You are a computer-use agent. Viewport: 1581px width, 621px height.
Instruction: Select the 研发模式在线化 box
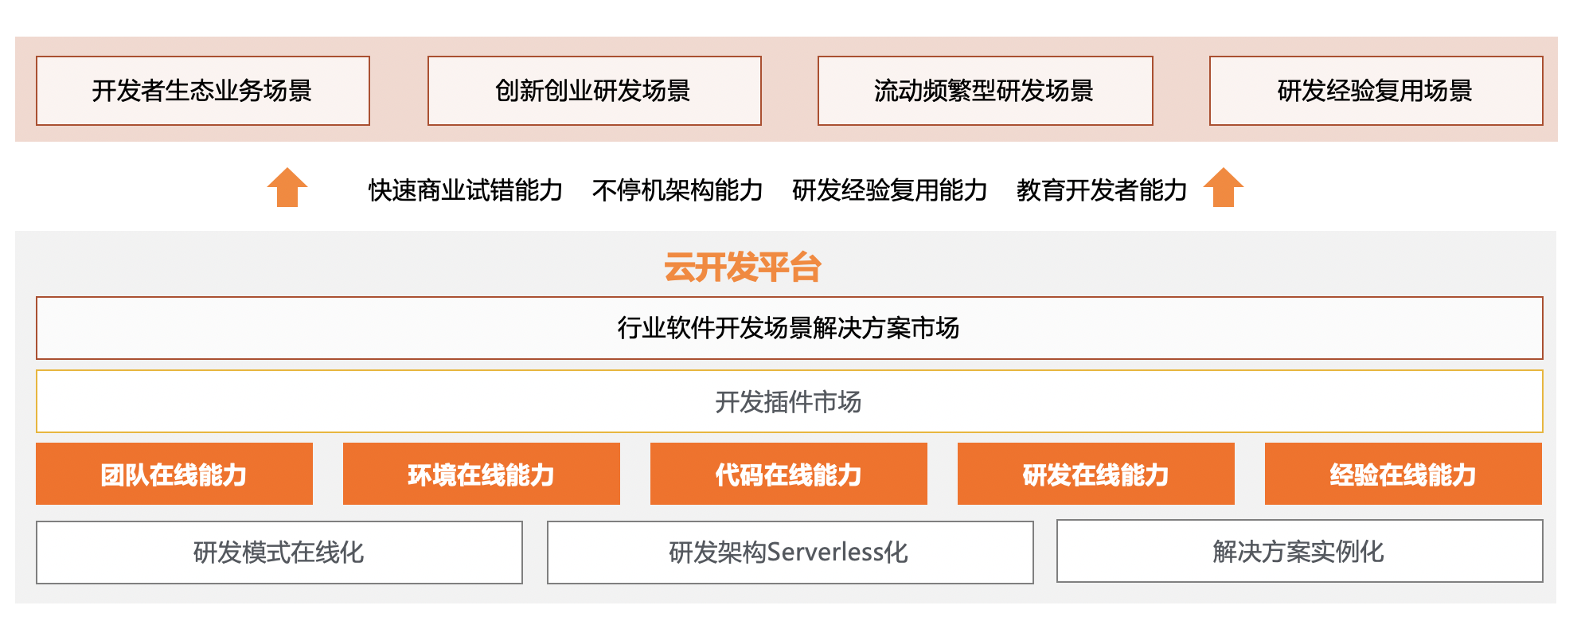279,553
